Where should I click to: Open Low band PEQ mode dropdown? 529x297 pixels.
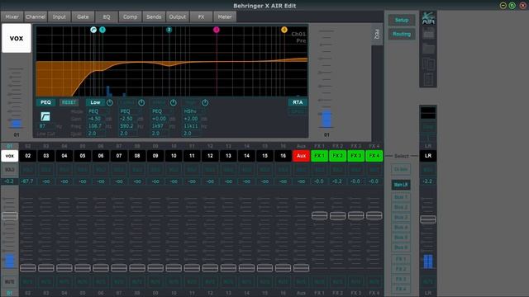[99, 111]
